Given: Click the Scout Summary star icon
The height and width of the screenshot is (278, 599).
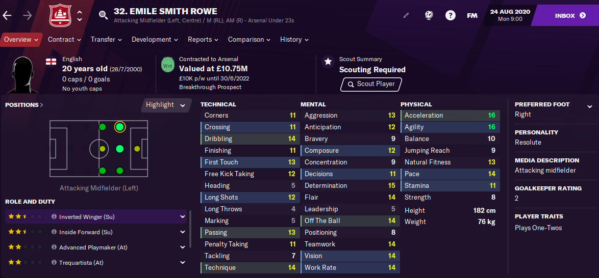Looking at the screenshot, I should click(x=328, y=62).
